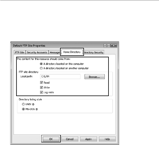Select 'A directory located on this computer'

point(41,64)
